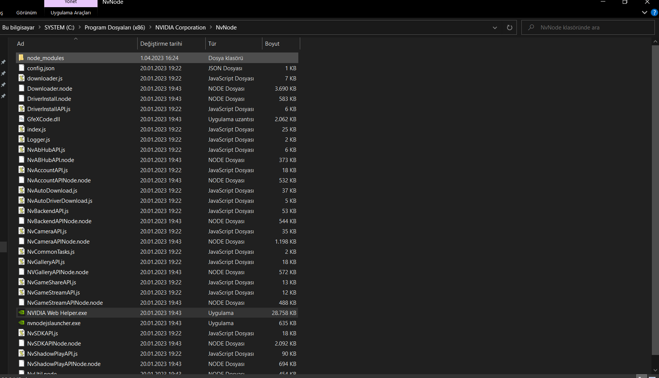659x378 pixels.
Task: Click the scroll up arrow
Action: (656, 42)
